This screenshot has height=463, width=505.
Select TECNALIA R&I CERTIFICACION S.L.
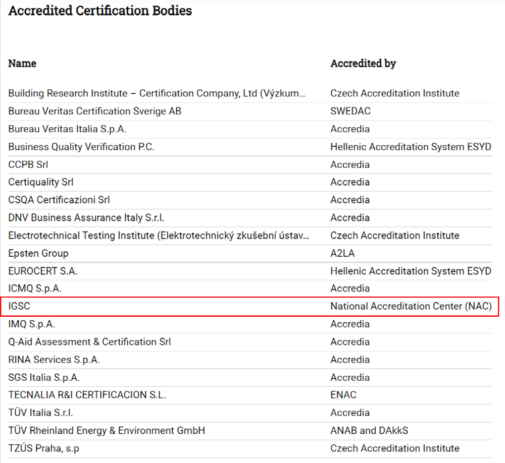coord(87,395)
